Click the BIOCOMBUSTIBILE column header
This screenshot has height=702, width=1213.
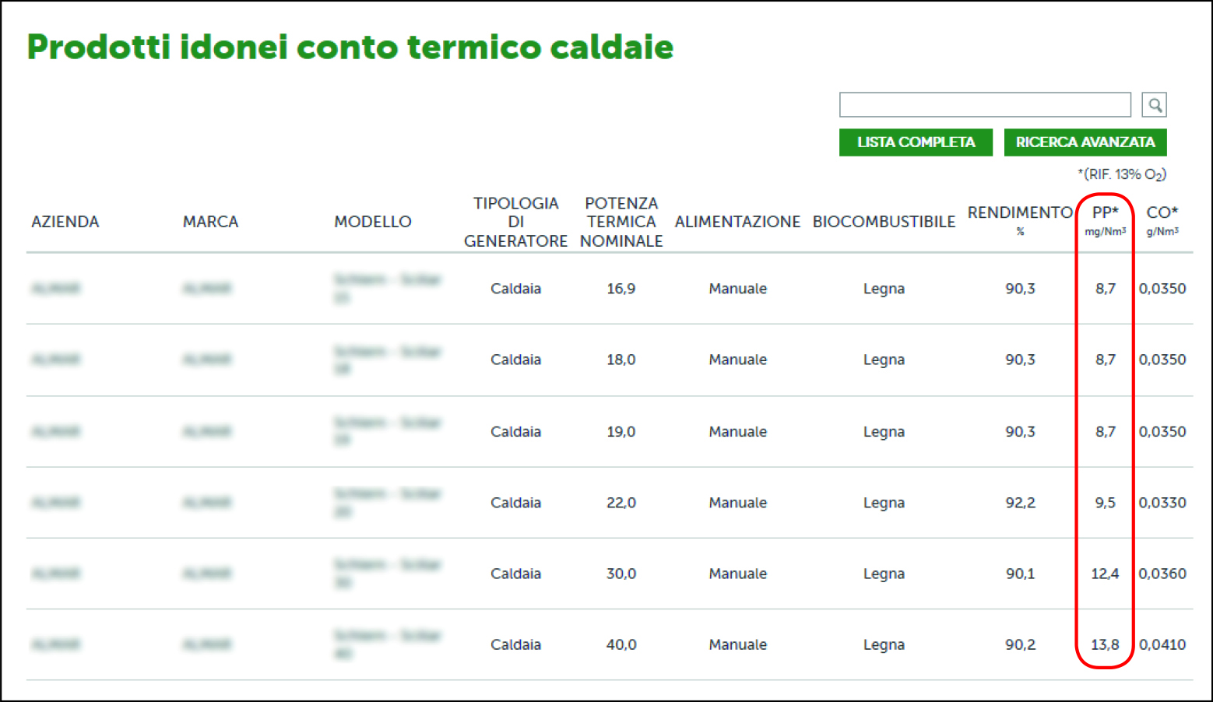[x=884, y=222]
